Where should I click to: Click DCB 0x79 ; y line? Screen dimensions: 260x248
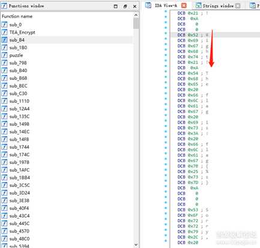[x=193, y=232]
